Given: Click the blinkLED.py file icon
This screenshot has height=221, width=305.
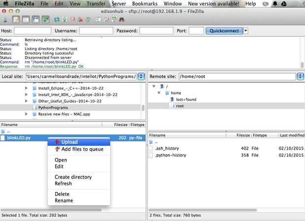Looking at the screenshot, I should click(x=3, y=138).
